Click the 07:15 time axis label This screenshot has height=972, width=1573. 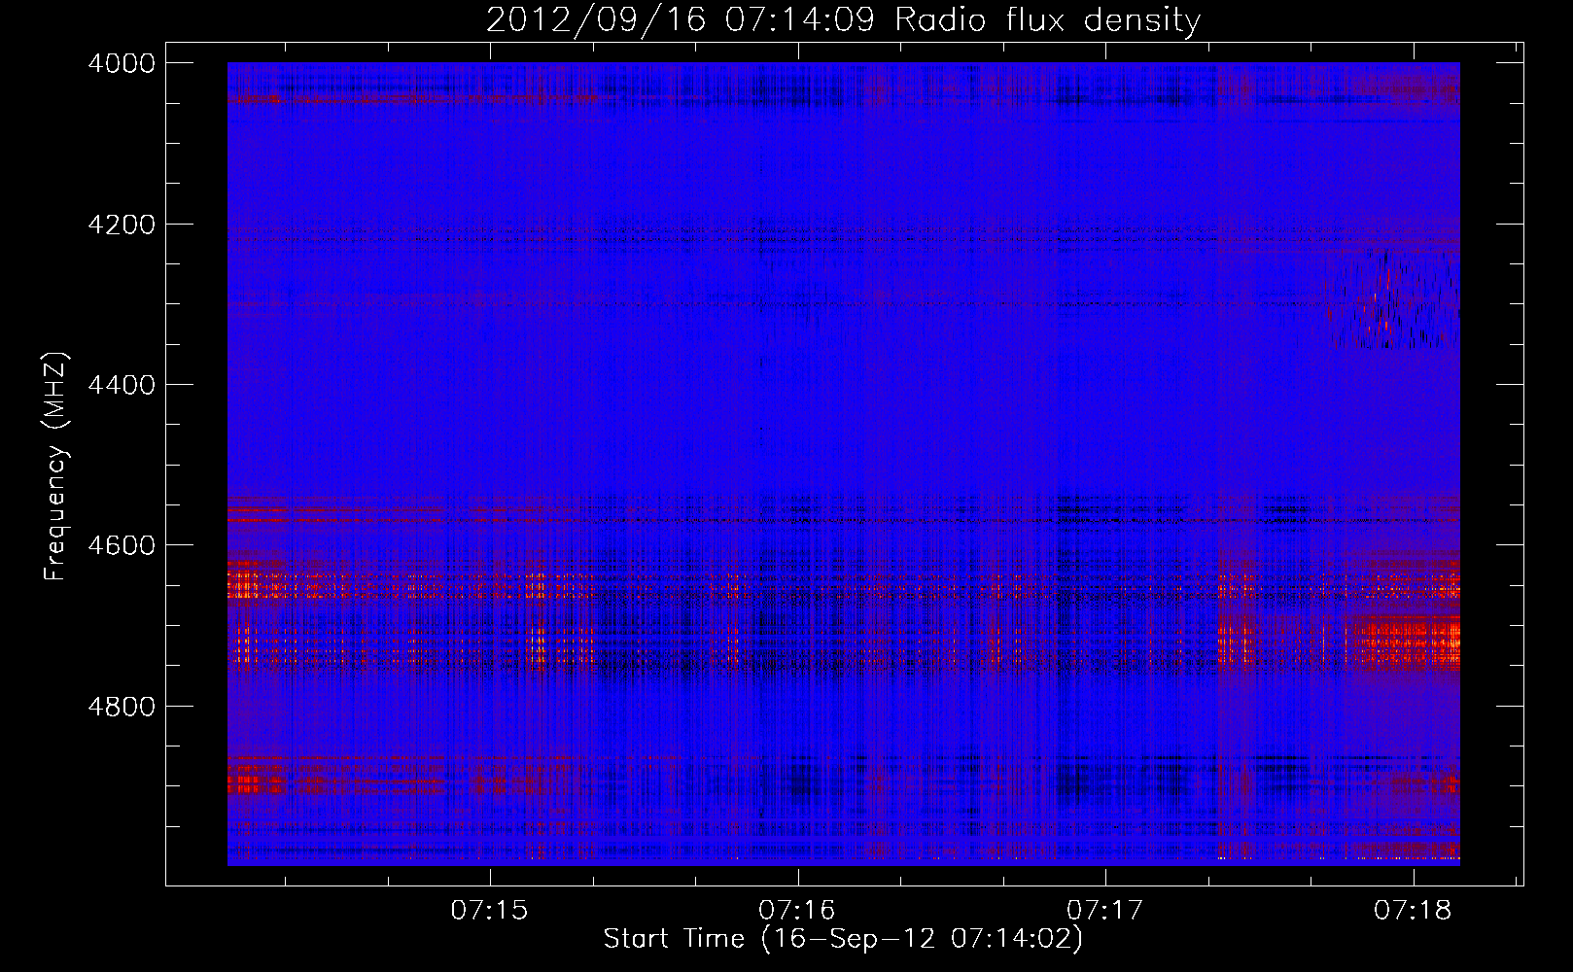[x=489, y=910]
